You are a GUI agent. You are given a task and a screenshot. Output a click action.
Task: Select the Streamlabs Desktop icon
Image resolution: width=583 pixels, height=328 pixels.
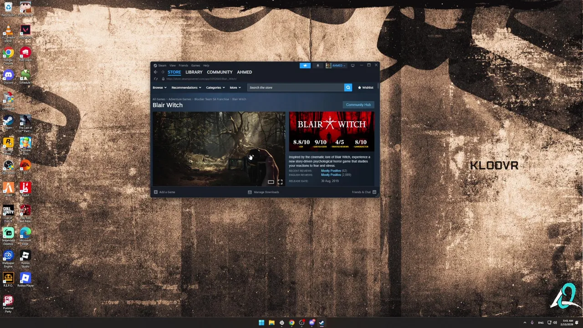coord(8,236)
